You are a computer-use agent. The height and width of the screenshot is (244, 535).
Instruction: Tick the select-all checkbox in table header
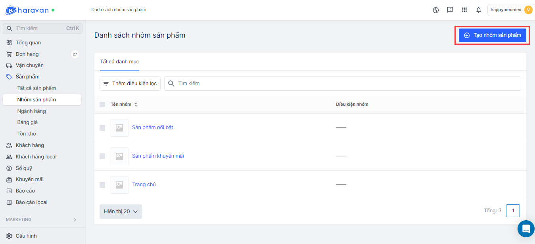point(102,105)
